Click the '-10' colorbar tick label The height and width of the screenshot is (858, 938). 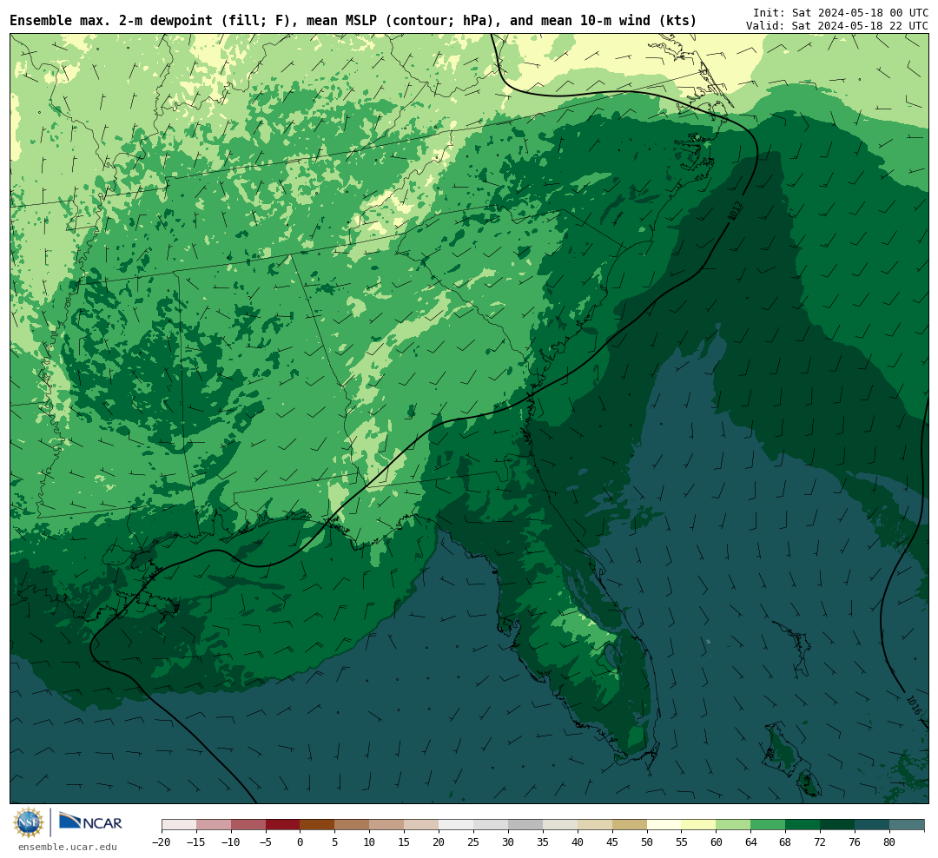pyautogui.click(x=231, y=842)
